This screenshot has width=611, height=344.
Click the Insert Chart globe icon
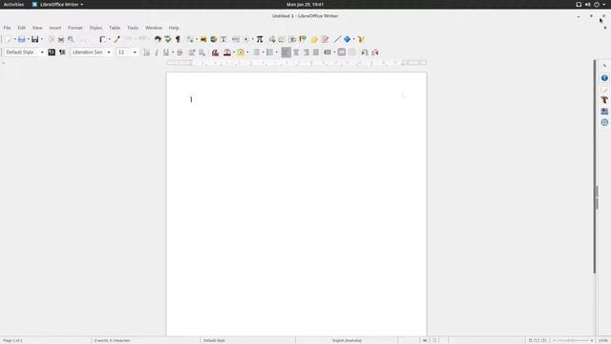214,39
